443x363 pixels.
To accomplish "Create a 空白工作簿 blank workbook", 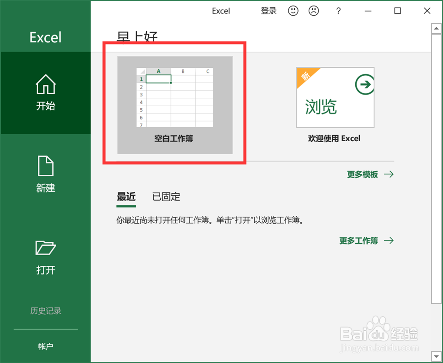I will tap(175, 105).
